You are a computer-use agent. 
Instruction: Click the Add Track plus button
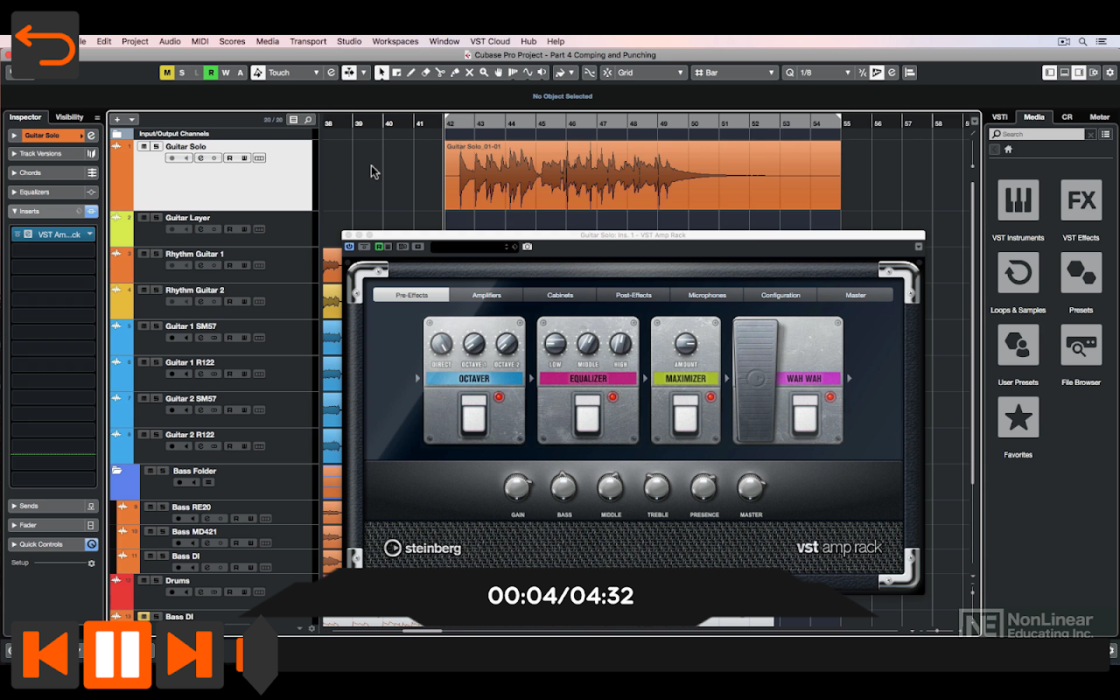(117, 119)
